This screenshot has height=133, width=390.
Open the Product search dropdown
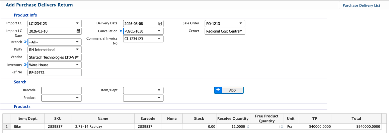tap(61, 98)
